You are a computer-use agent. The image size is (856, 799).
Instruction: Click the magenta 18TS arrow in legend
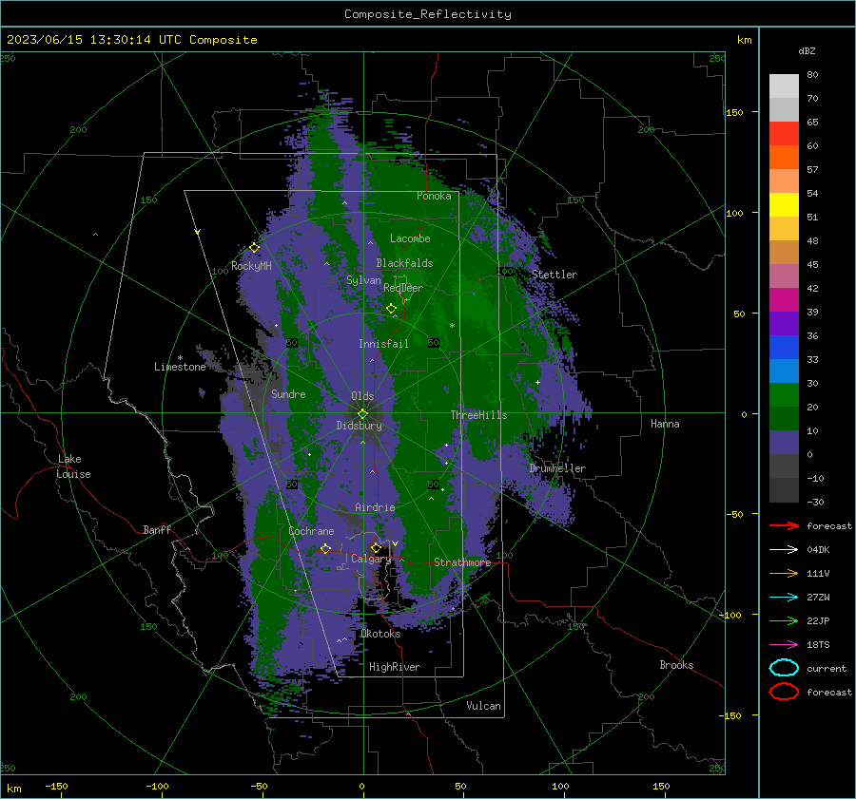coord(784,645)
